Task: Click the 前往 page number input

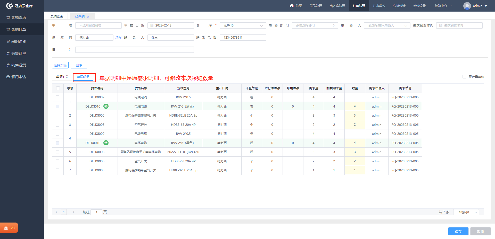Action: pos(96,212)
